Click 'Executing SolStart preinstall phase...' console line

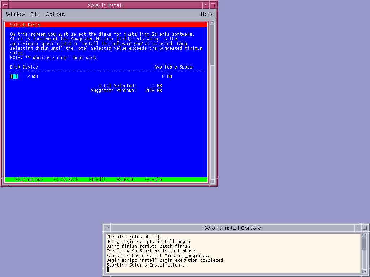[154, 251]
